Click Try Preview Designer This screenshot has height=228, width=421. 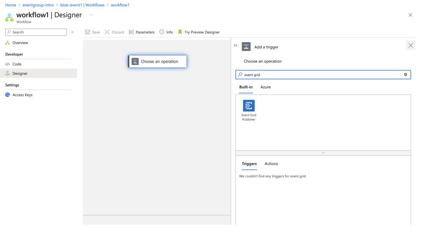coord(199,32)
